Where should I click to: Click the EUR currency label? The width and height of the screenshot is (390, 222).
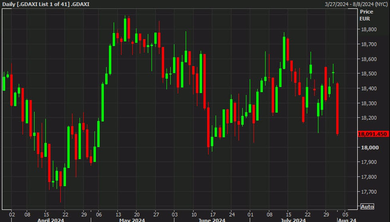pyautogui.click(x=365, y=19)
